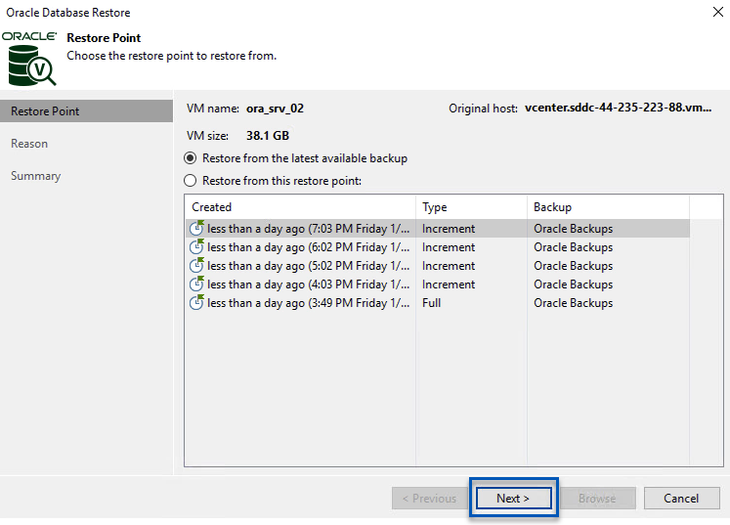Switch to the Summary wizard step

36,176
